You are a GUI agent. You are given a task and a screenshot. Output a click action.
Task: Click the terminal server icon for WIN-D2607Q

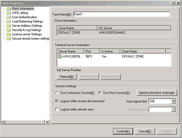(x=60, y=56)
